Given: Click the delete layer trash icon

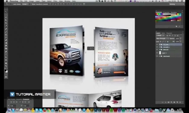Looking at the screenshot, I should 180,102.
